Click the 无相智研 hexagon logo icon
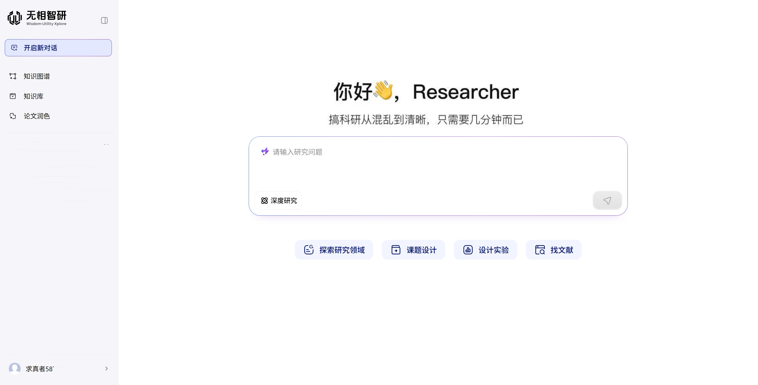 (14, 18)
